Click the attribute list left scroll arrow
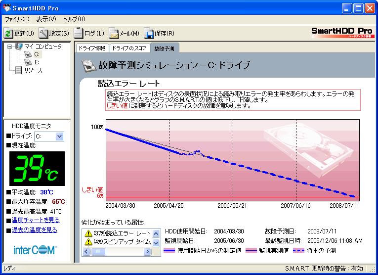The image size is (378, 275). point(86,252)
